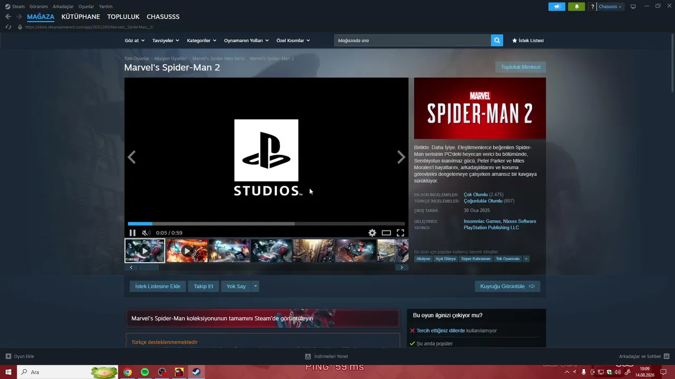The image size is (675, 379).
Task: Mark the game as Yok Say
Action: pyautogui.click(x=236, y=286)
